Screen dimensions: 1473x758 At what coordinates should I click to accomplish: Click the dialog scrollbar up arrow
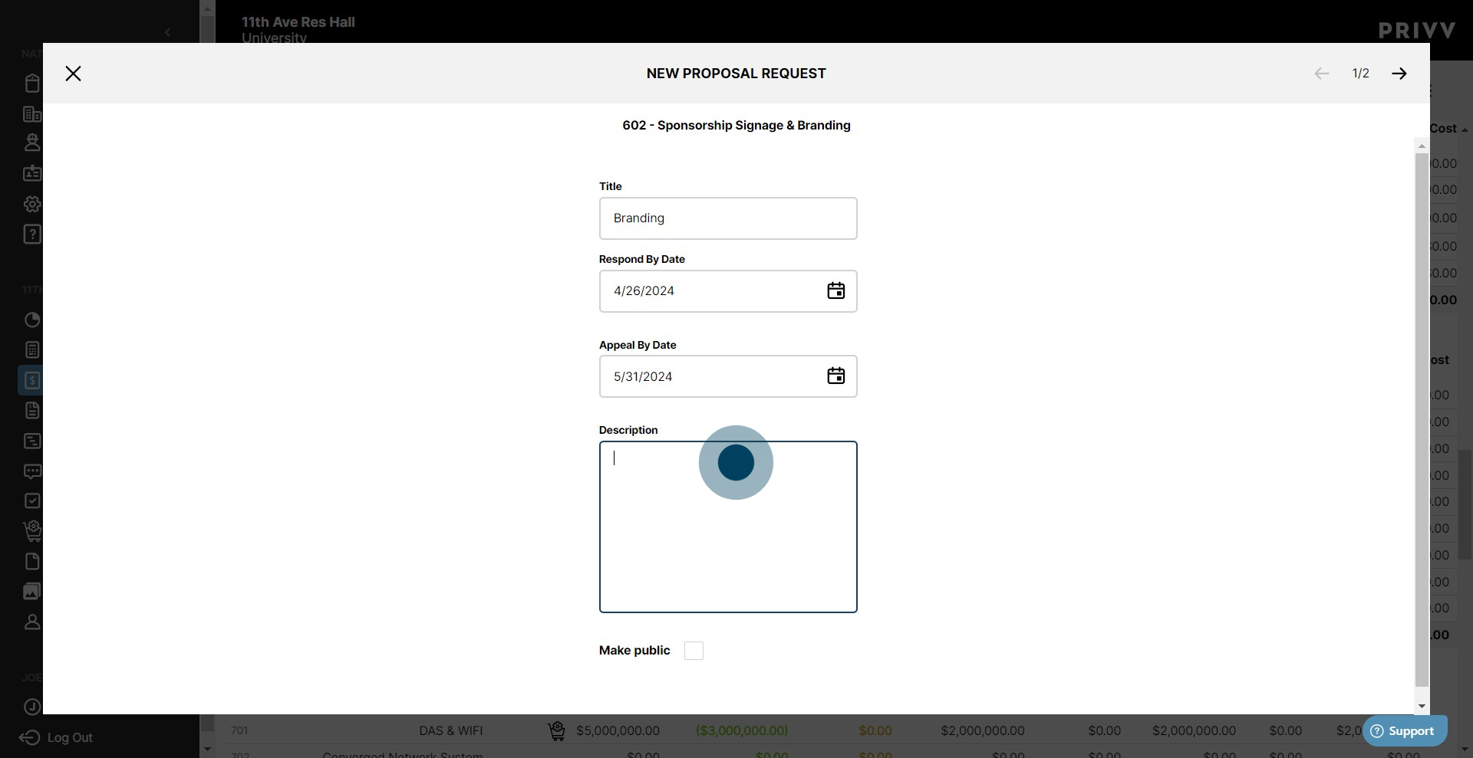pos(1422,146)
